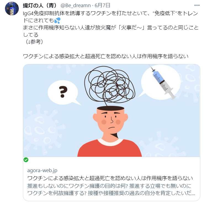Click the article title line in the tweet body
This screenshot has height=205, width=205.
pyautogui.click(x=106, y=56)
